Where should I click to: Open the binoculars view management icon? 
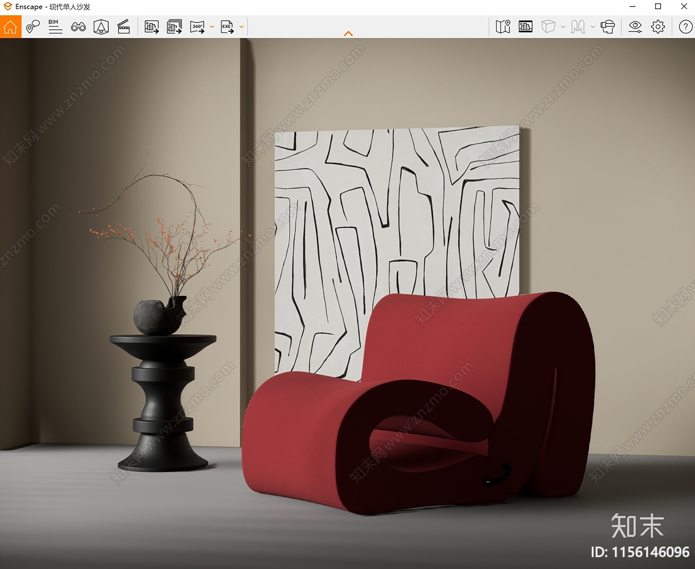point(78,27)
